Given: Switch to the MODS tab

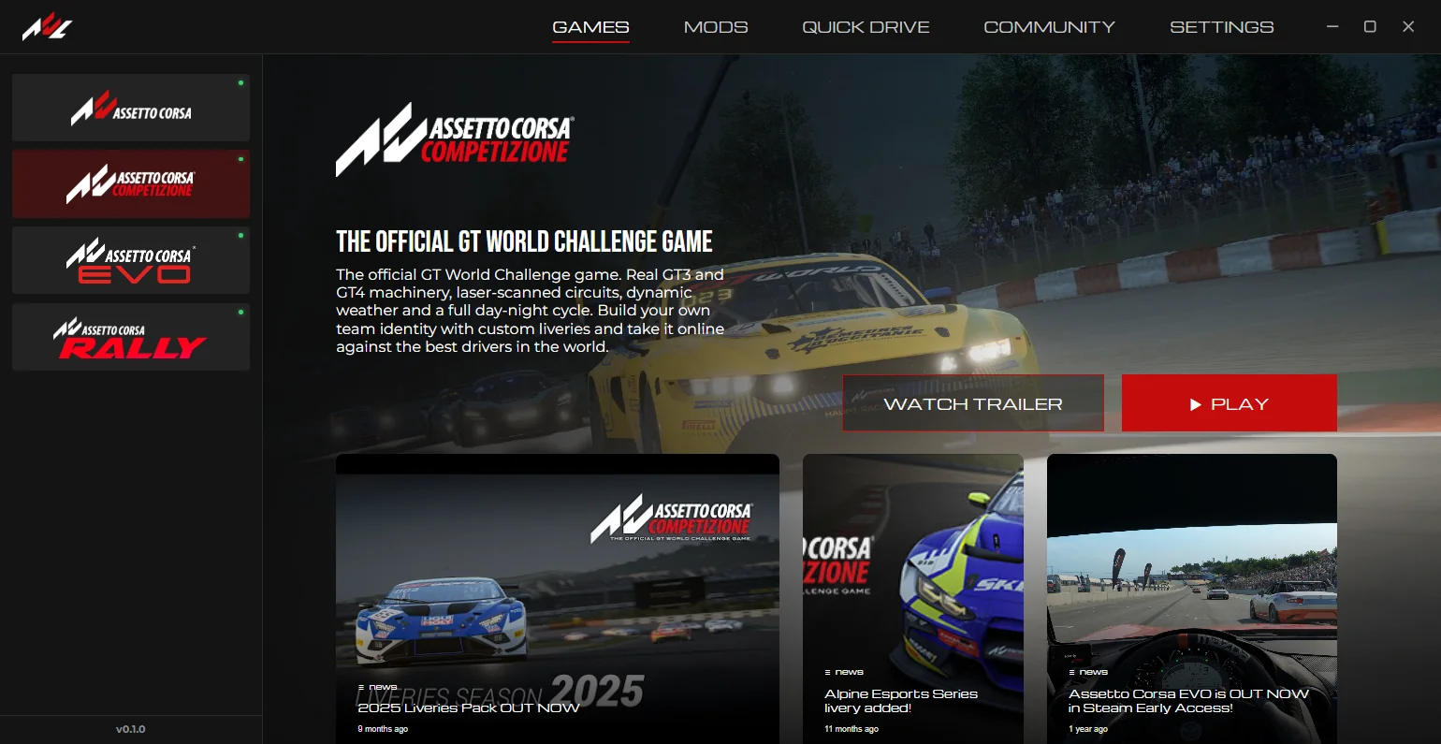Looking at the screenshot, I should pyautogui.click(x=716, y=27).
